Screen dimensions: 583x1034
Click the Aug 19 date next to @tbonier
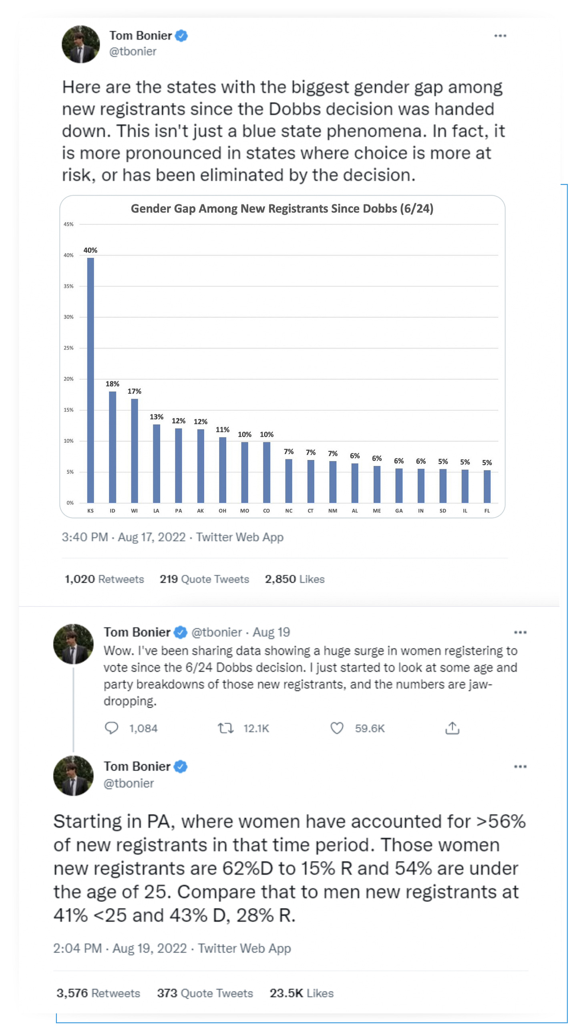pyautogui.click(x=271, y=632)
